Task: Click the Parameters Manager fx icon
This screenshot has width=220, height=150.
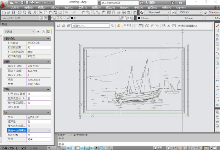Action: pyautogui.click(x=169, y=26)
